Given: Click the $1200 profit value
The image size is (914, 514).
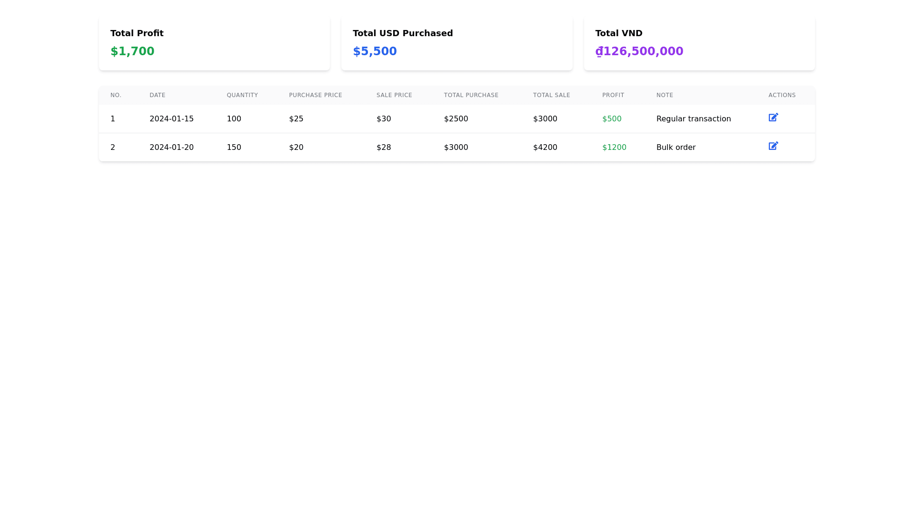Looking at the screenshot, I should pos(614,148).
